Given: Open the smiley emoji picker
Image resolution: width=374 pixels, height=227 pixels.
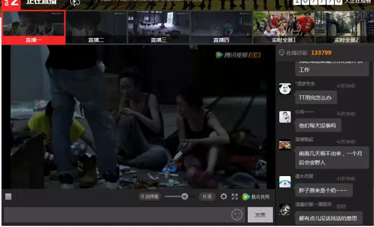Looking at the screenshot, I should (237, 215).
